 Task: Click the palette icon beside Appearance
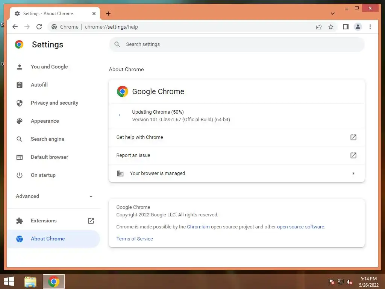pos(20,121)
